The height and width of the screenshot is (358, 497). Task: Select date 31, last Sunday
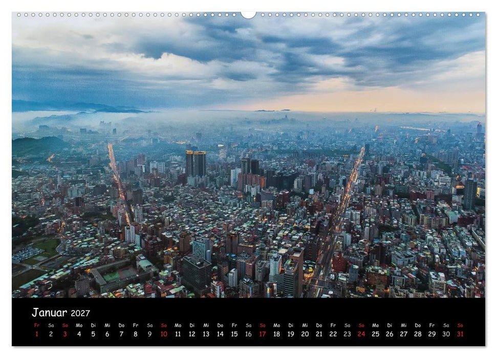tap(460, 334)
